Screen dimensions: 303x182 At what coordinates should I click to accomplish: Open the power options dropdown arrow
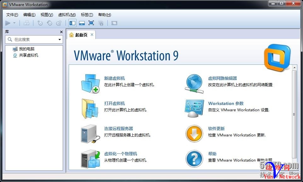click(14, 23)
